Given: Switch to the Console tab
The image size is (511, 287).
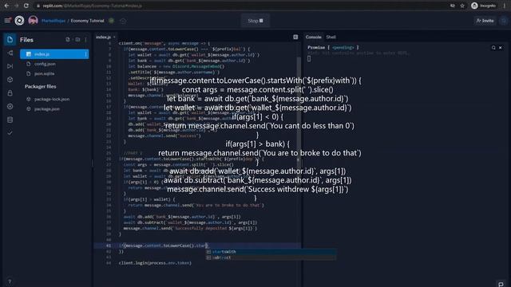Looking at the screenshot, I should 313,37.
